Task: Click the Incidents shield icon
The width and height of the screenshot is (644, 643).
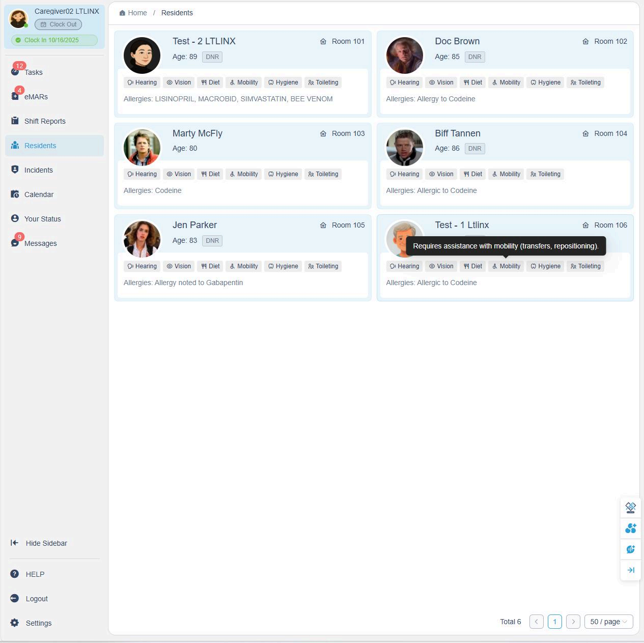Action: pyautogui.click(x=15, y=170)
